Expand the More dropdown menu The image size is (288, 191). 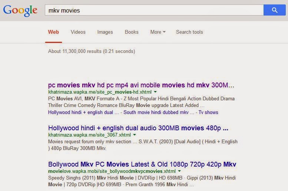(x=158, y=32)
